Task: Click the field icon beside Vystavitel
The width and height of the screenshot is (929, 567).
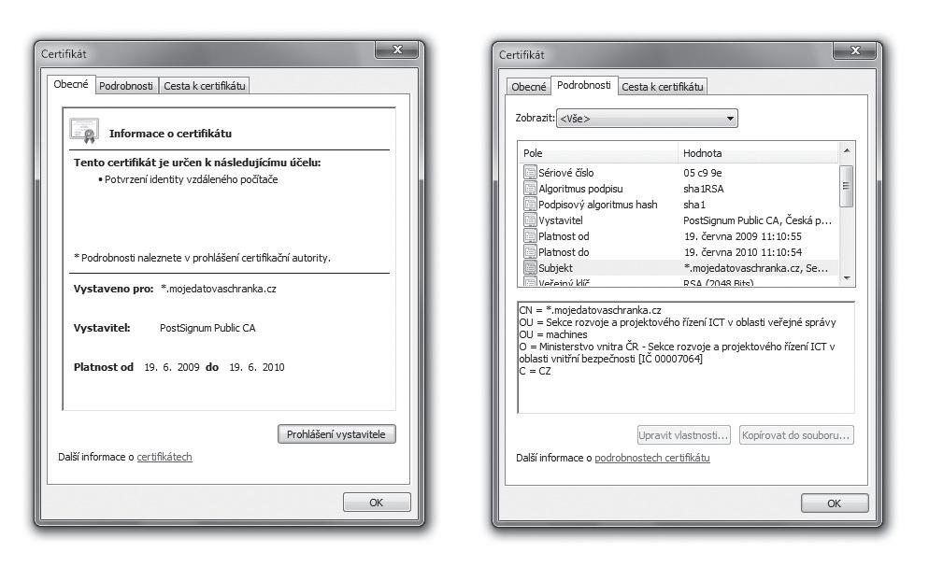Action: (530, 220)
